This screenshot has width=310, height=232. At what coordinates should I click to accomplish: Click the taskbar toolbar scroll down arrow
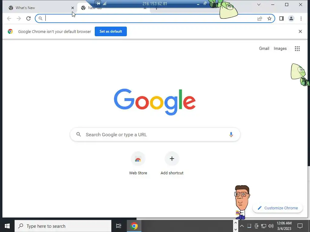pos(236,230)
